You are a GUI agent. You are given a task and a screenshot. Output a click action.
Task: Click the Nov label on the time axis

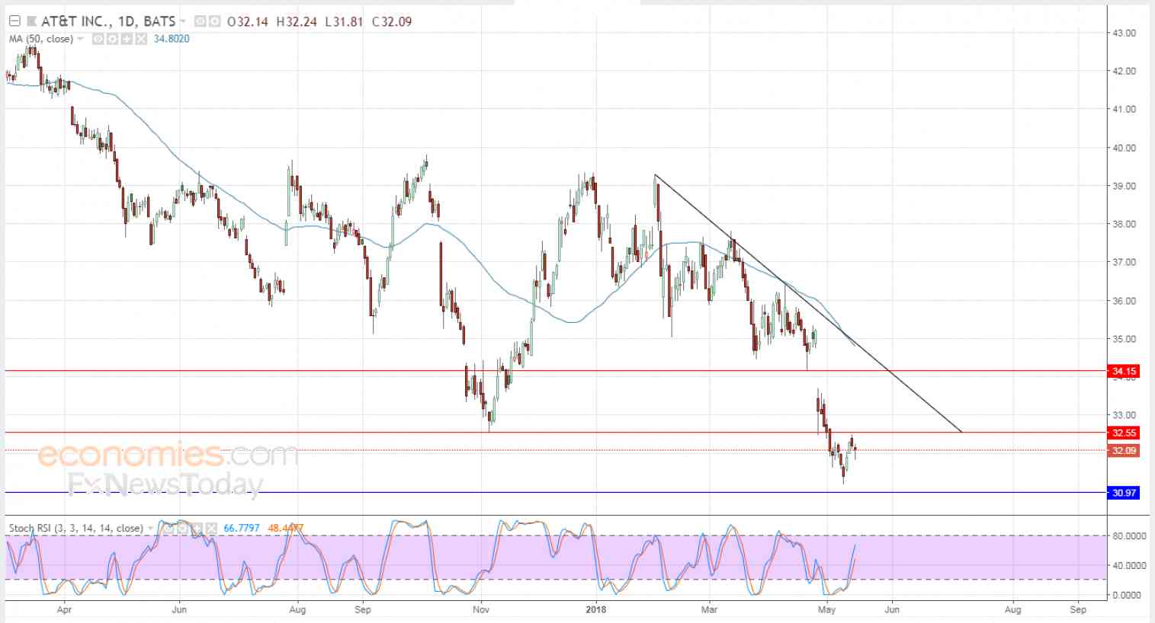coord(480,609)
